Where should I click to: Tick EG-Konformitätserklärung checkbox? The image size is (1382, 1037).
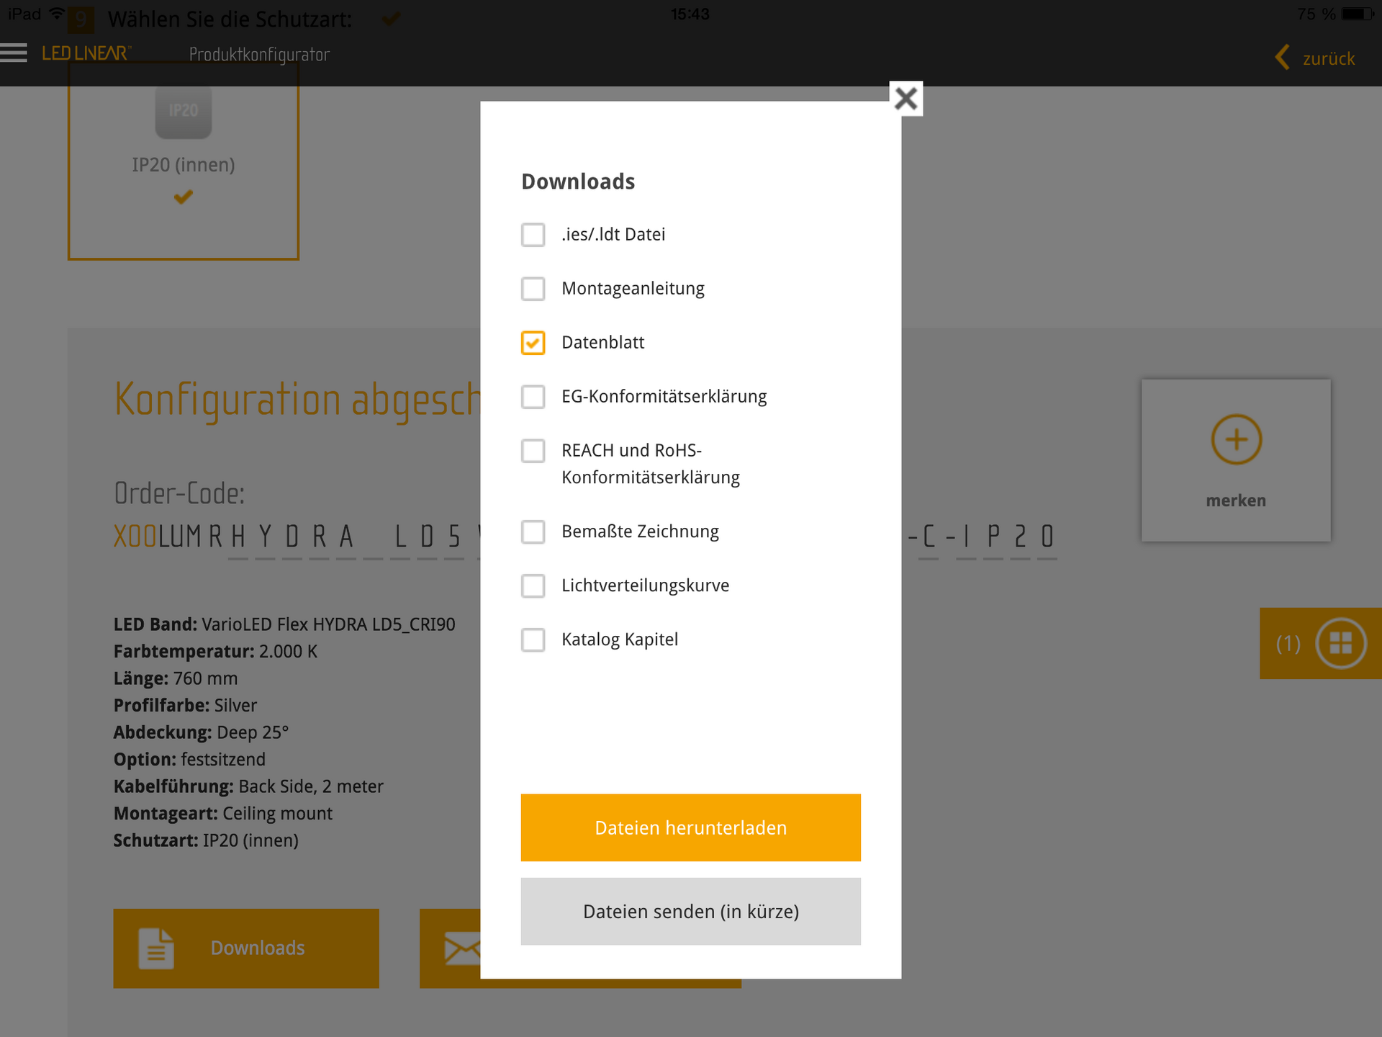533,397
